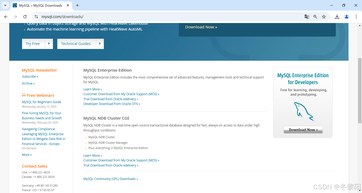Open Developer Download from Oracle OTN
Screen dimensions: 362x193
(112, 104)
